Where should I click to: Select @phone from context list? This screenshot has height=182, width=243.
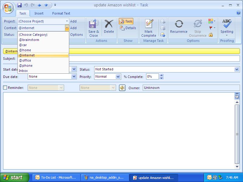coord(43,66)
